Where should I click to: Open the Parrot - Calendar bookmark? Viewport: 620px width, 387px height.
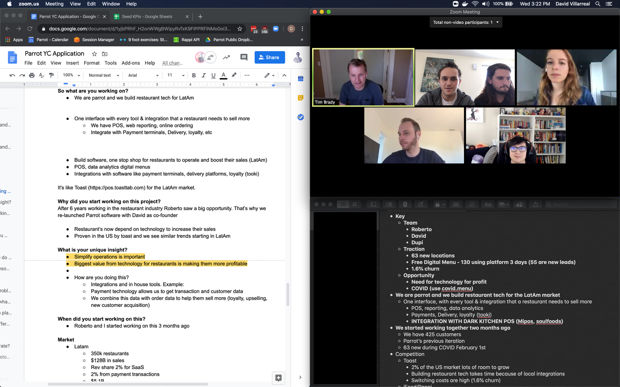pos(48,40)
